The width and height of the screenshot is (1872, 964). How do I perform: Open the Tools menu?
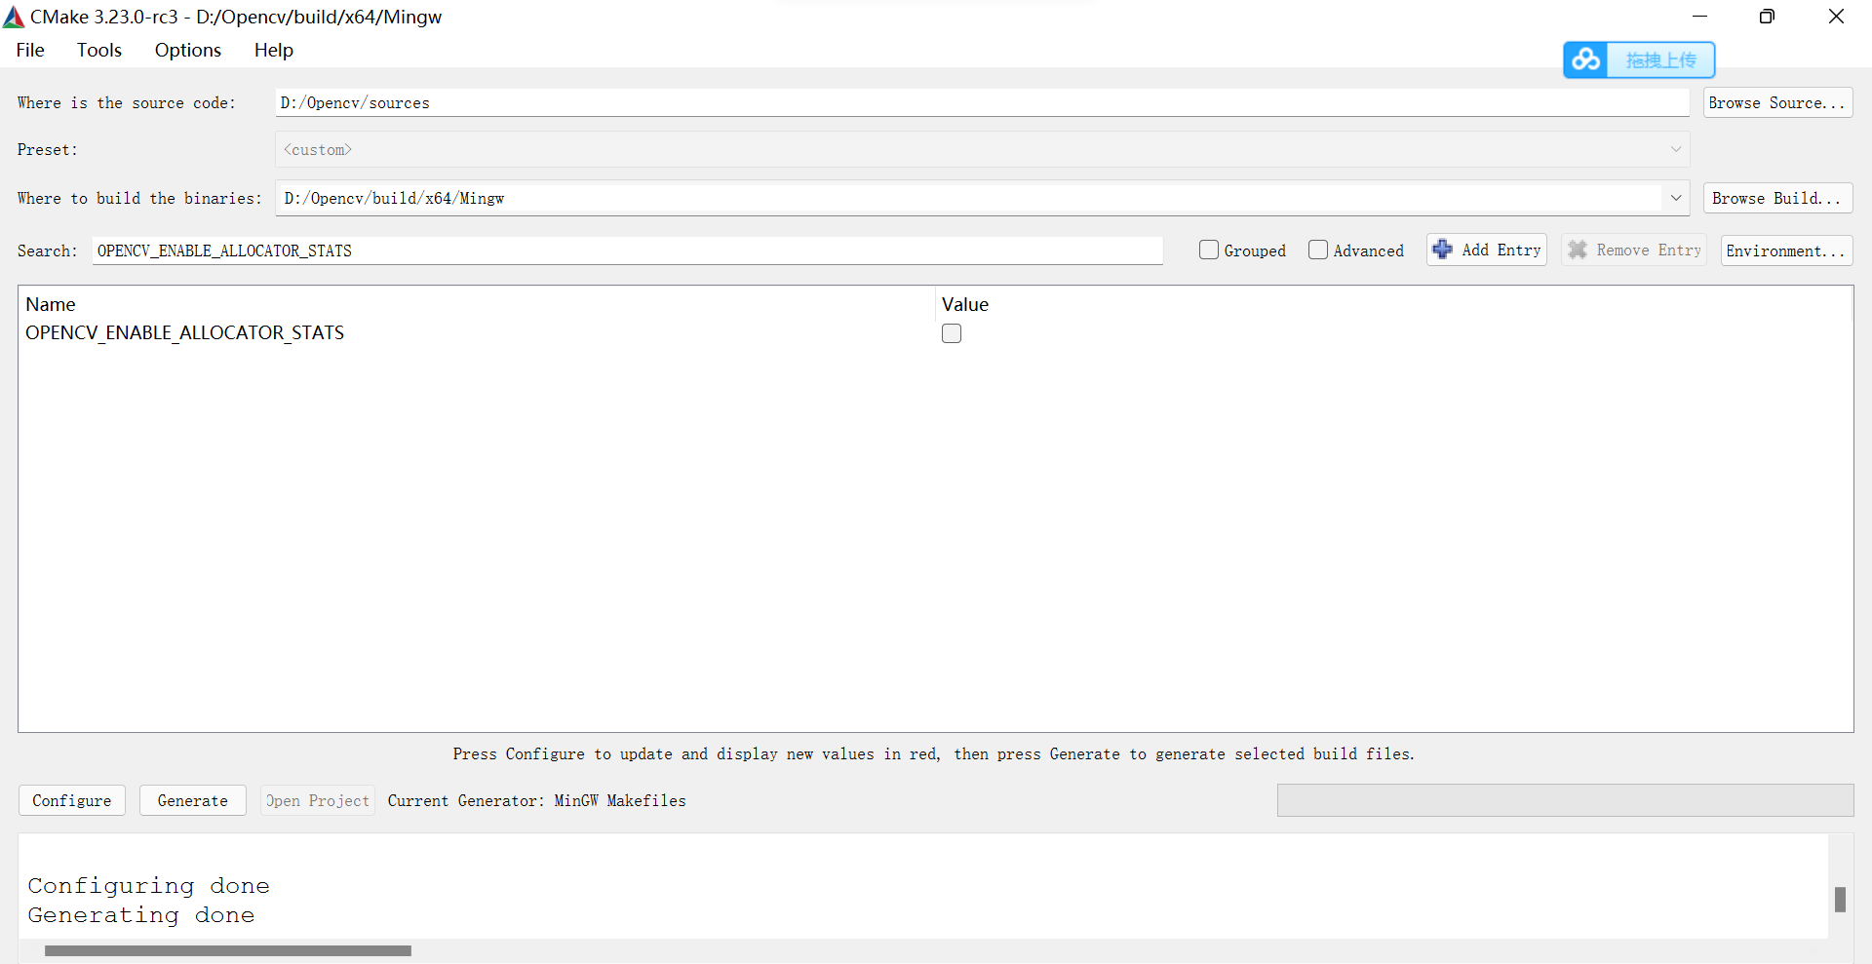click(x=99, y=50)
